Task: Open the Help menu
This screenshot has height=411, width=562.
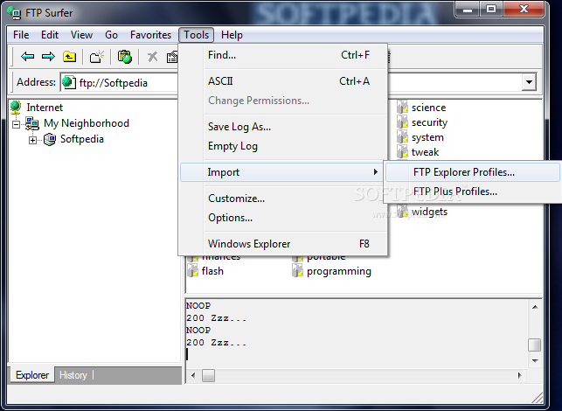Action: tap(232, 35)
